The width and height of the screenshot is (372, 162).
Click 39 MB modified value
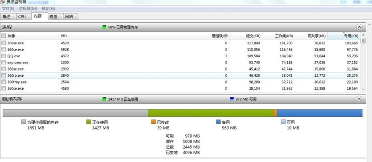tap(163, 128)
